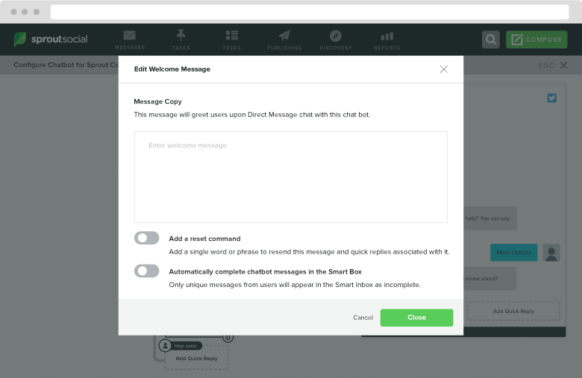
Task: Click the browser address bar
Action: point(310,12)
